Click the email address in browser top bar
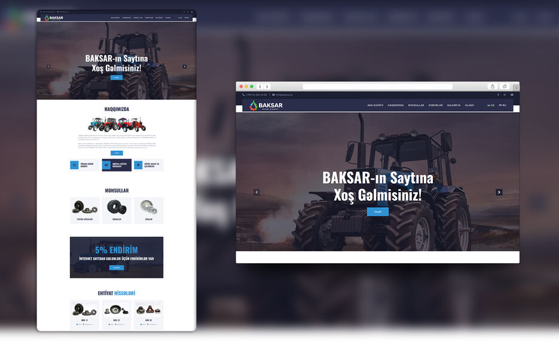This screenshot has width=559, height=342. tap(282, 95)
